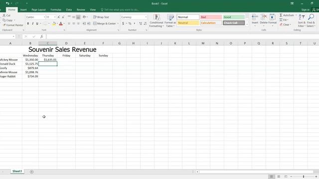The image size is (319, 179).
Task: Increase the cell indent
Action: (x=89, y=23)
